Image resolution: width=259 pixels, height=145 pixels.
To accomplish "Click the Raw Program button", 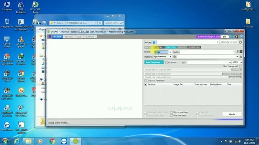I will point(154,62).
